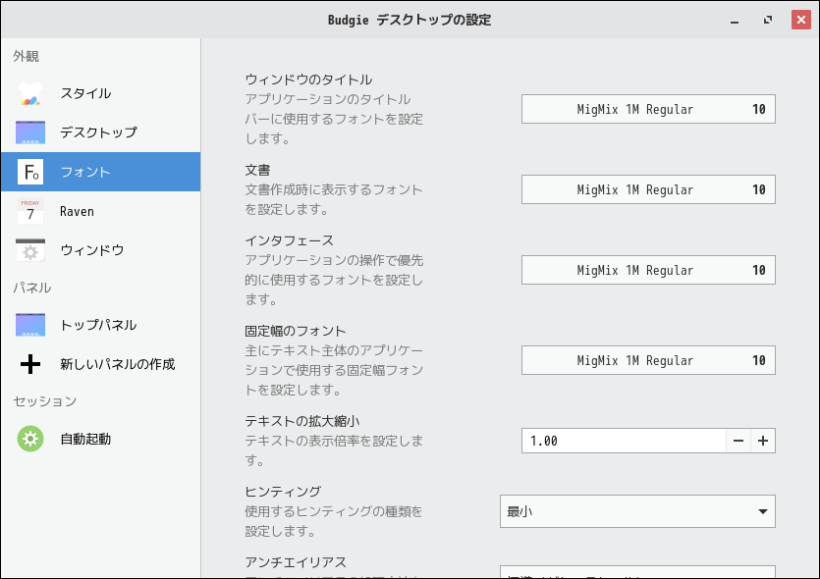Select the Desktop (デスクトップ) sidebar icon
Viewport: 820px width, 579px height.
tap(30, 132)
